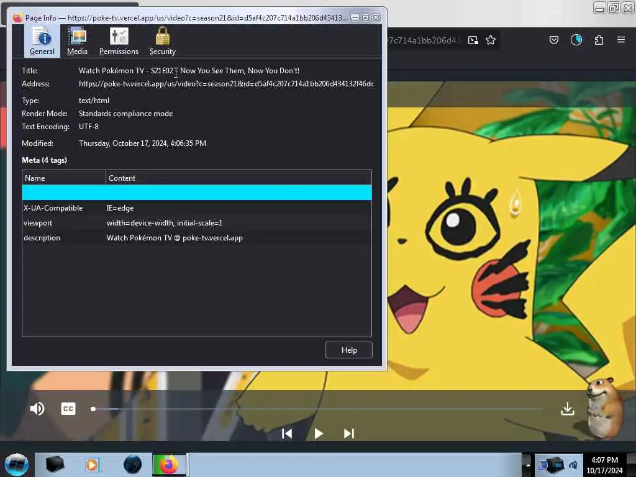The height and width of the screenshot is (477, 636).
Task: Open the Permissions tab in Page Info
Action: [119, 41]
